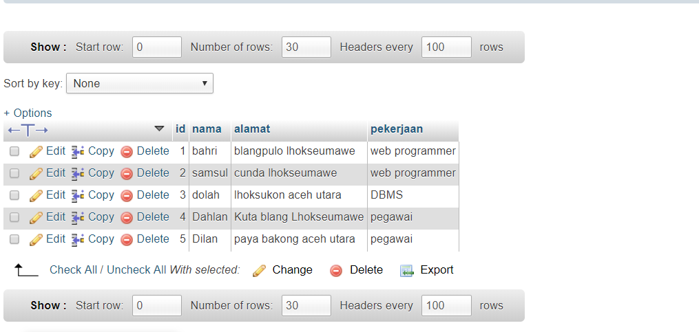Click the pencil Change icon in With selected
The image size is (699, 332).
259,270
